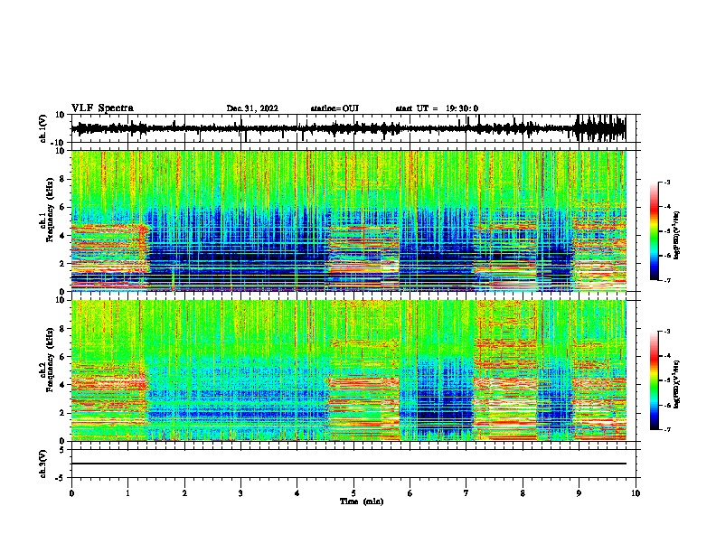
Task: Click the "-3" tick on ch.2 colorbar
Action: pyautogui.click(x=667, y=332)
